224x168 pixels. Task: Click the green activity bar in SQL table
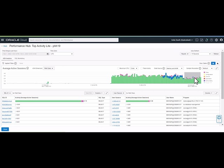pyautogui.click(x=48, y=101)
